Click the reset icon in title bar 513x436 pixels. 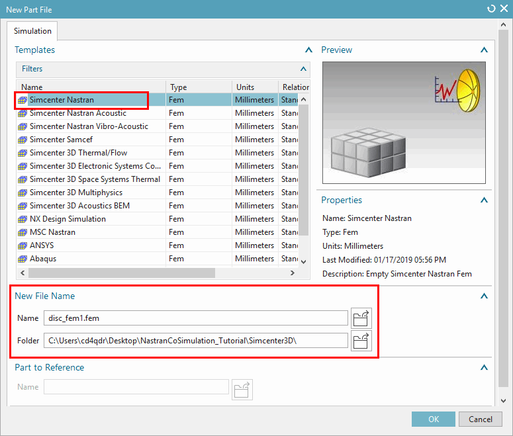(x=491, y=9)
